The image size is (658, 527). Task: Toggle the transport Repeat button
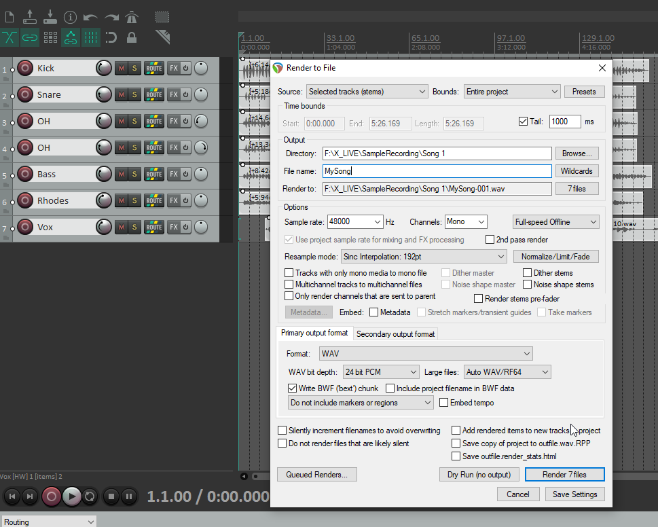(90, 497)
